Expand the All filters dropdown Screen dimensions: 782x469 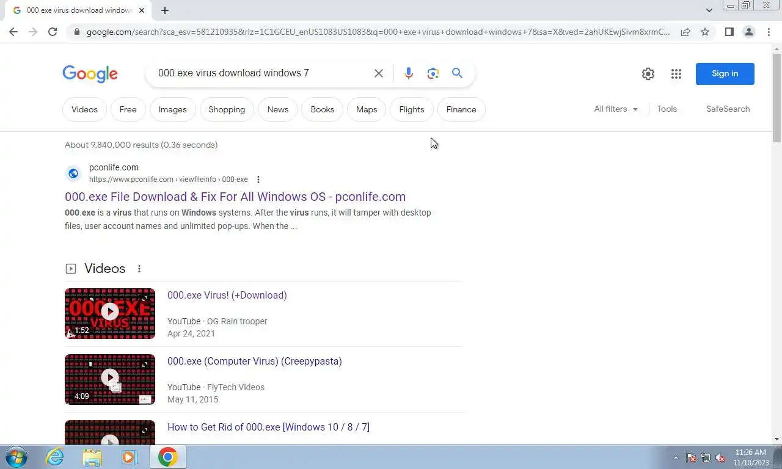616,109
